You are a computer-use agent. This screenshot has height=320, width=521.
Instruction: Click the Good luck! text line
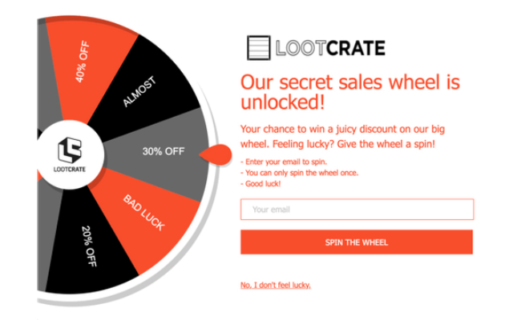point(260,184)
